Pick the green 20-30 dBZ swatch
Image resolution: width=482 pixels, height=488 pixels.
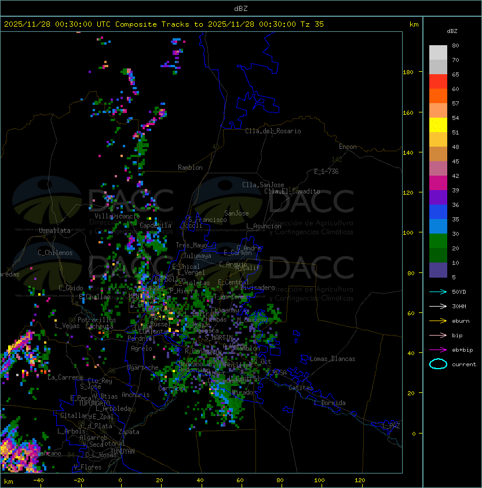click(438, 241)
